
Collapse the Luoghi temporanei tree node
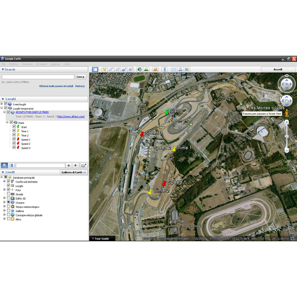[1, 108]
